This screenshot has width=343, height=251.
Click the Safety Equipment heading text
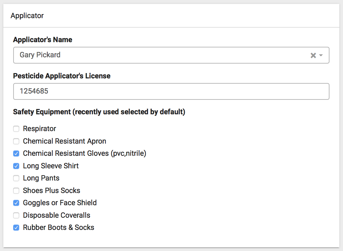pyautogui.click(x=99, y=112)
